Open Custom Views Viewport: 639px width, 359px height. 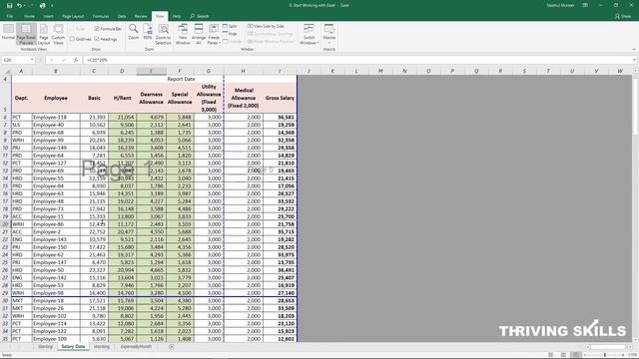coord(58,34)
